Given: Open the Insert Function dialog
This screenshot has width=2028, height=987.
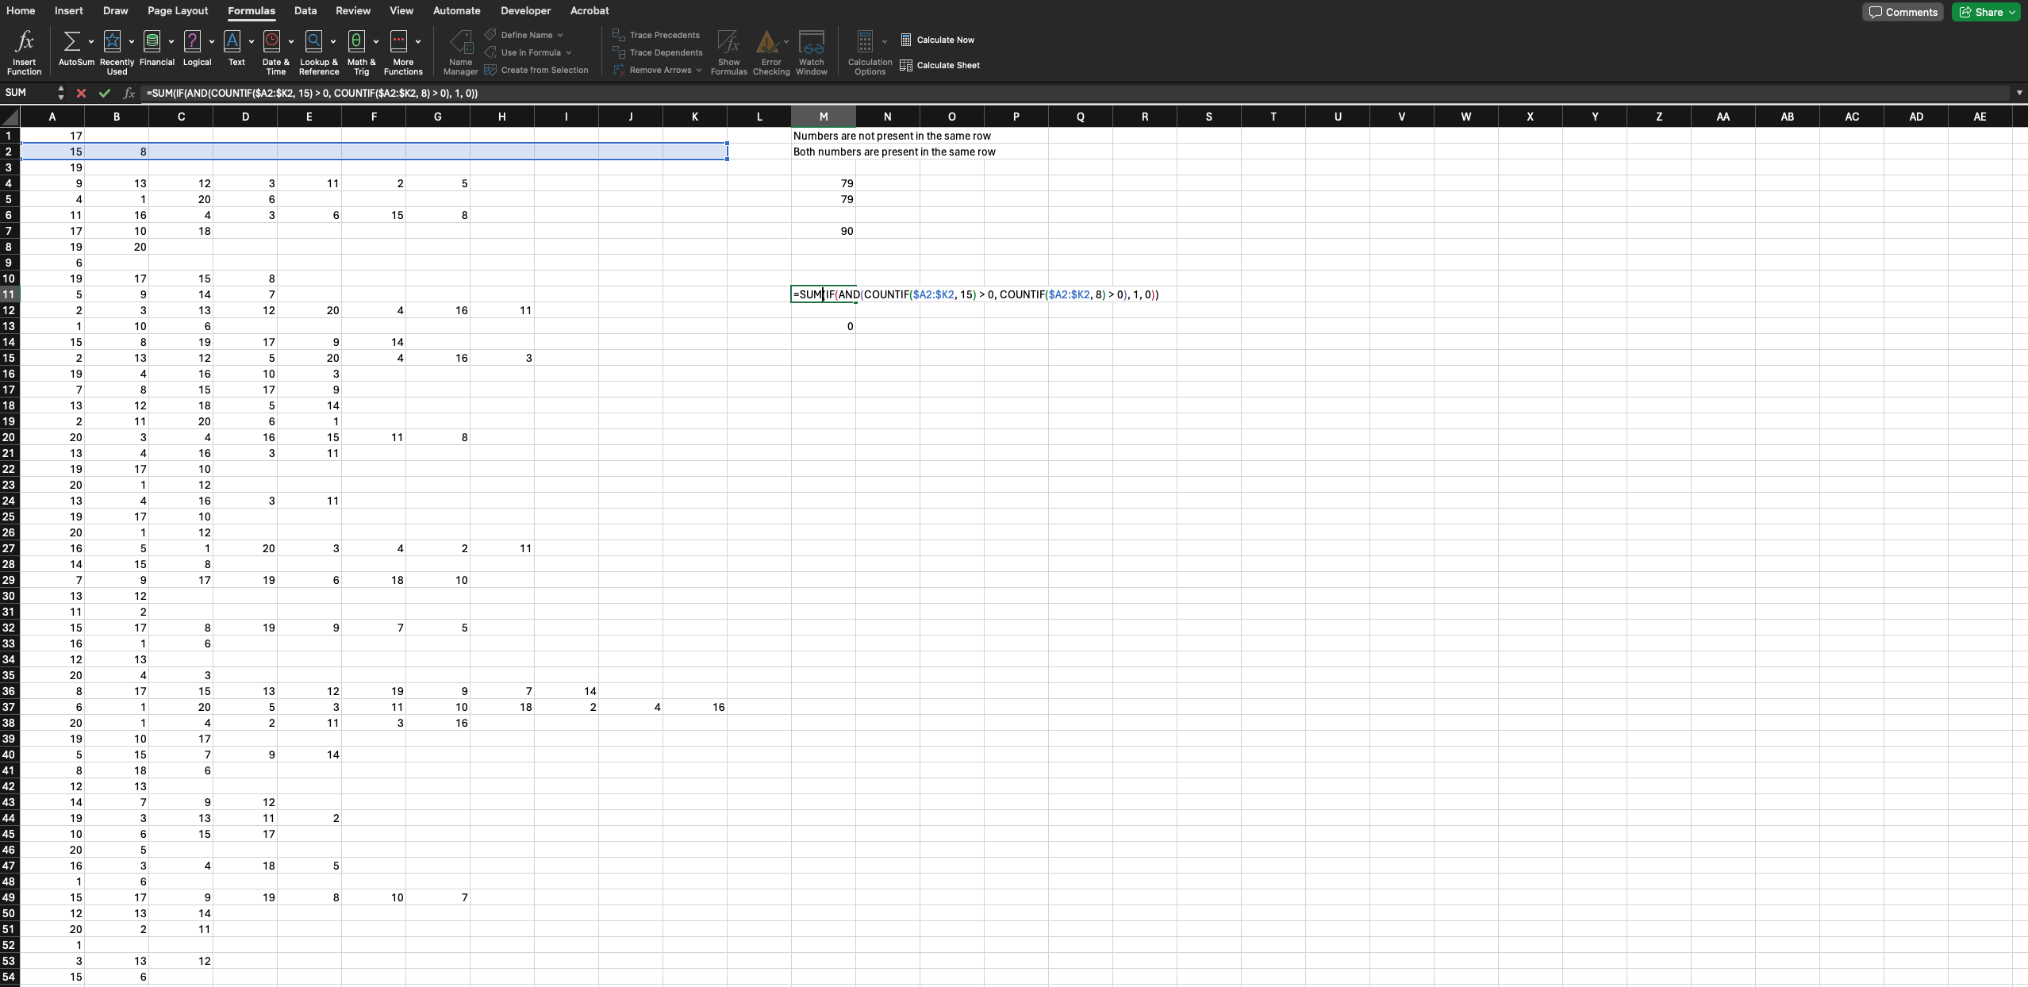Looking at the screenshot, I should [x=24, y=50].
